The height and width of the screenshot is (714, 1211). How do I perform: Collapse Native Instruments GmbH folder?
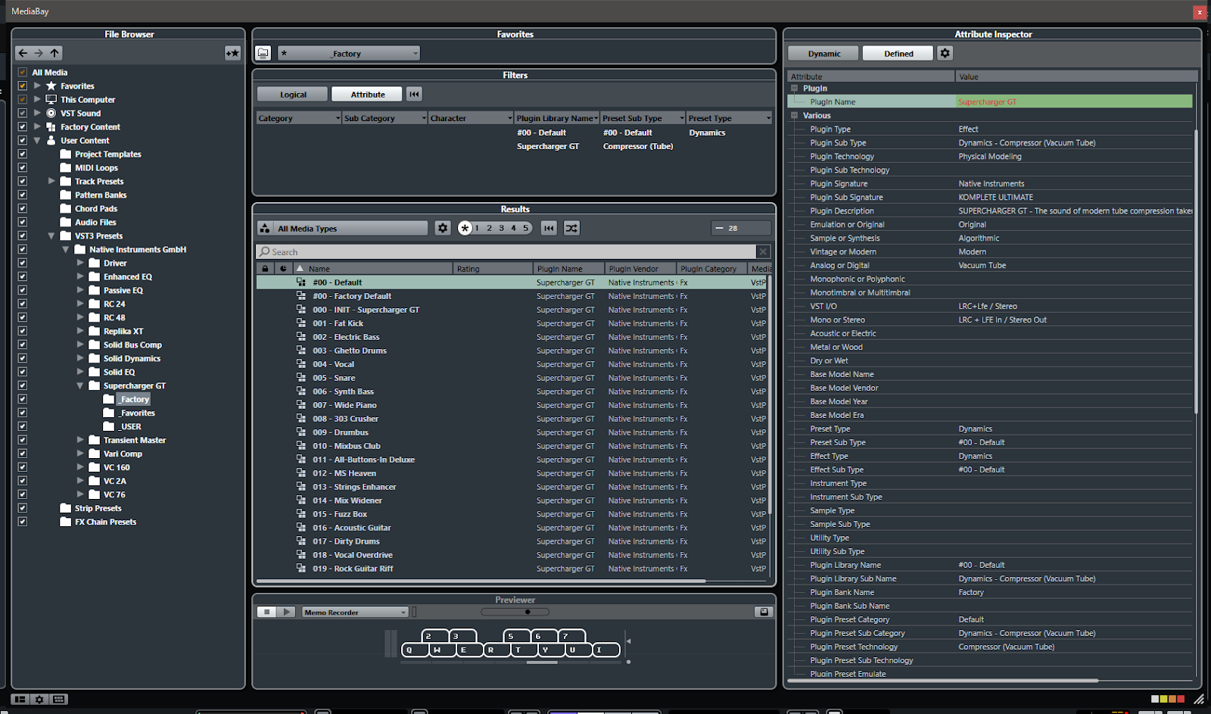click(x=66, y=249)
